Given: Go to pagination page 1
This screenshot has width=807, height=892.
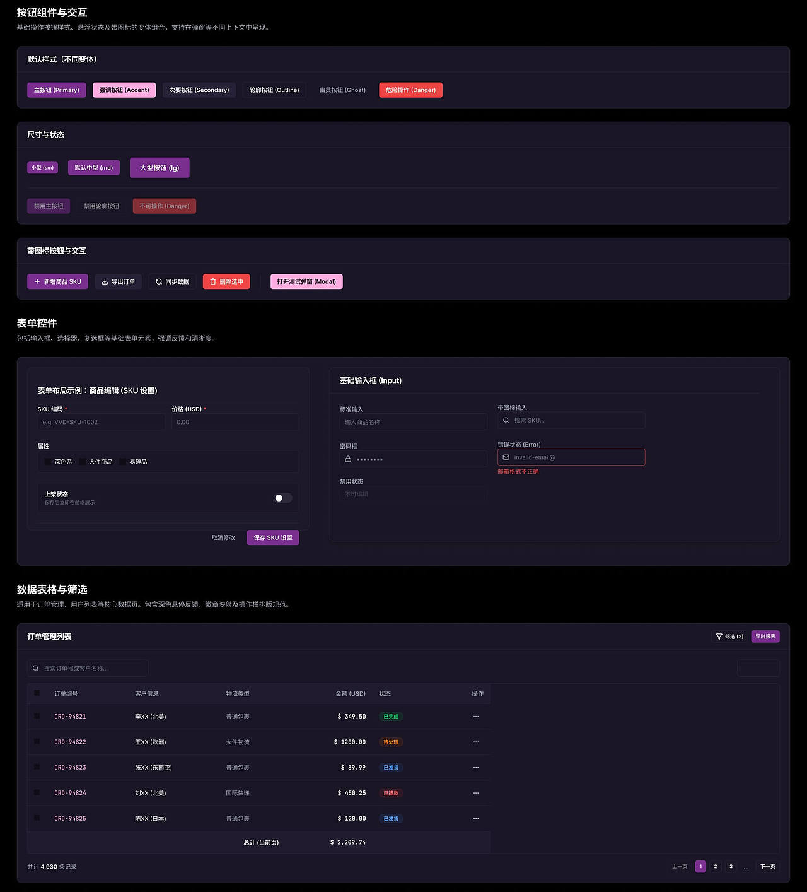Looking at the screenshot, I should (700, 866).
